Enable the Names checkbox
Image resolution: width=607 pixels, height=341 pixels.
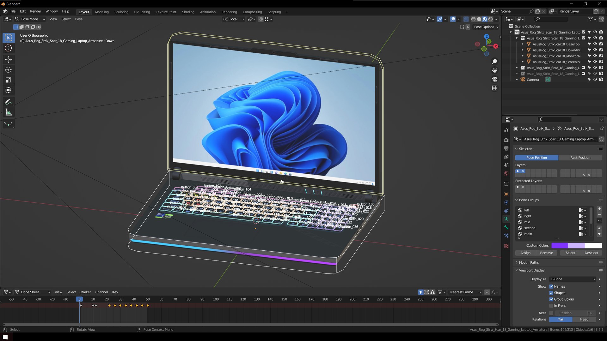click(x=551, y=287)
